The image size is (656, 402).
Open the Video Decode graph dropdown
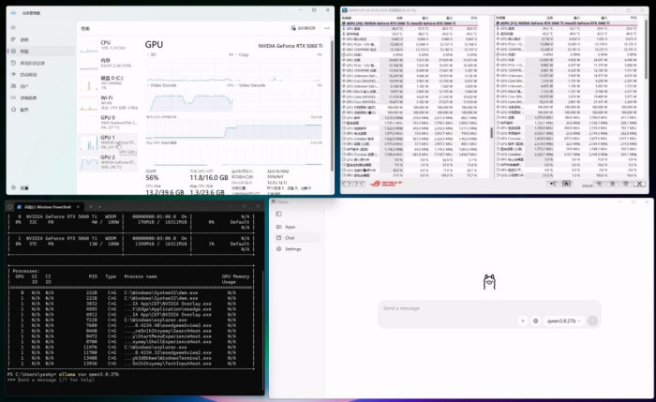[x=250, y=85]
